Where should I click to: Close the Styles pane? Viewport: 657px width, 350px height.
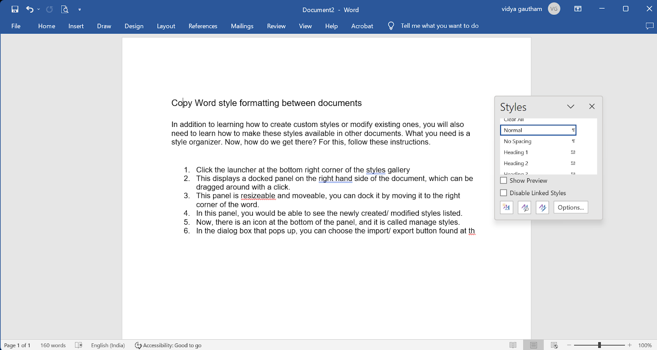pos(592,106)
